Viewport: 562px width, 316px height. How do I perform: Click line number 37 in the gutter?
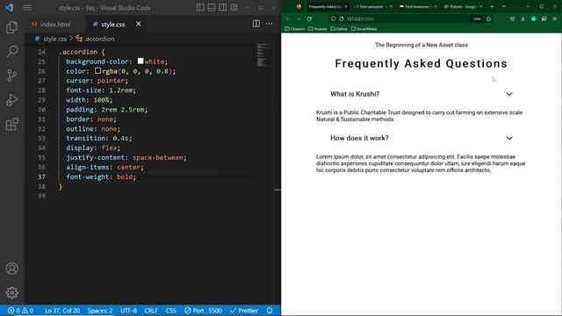pyautogui.click(x=41, y=177)
